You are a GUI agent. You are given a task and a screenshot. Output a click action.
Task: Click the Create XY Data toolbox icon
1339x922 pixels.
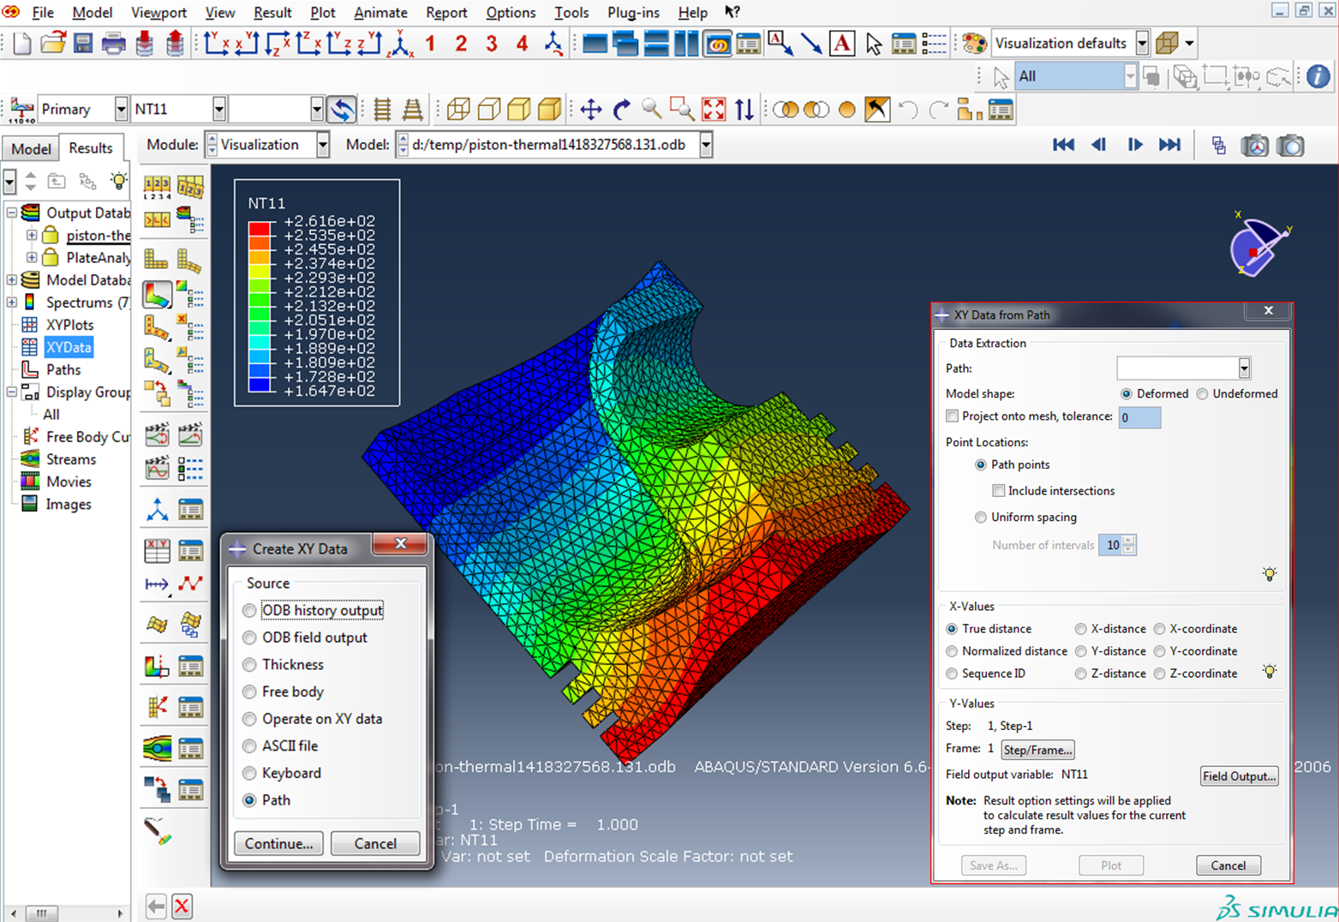pyautogui.click(x=157, y=550)
